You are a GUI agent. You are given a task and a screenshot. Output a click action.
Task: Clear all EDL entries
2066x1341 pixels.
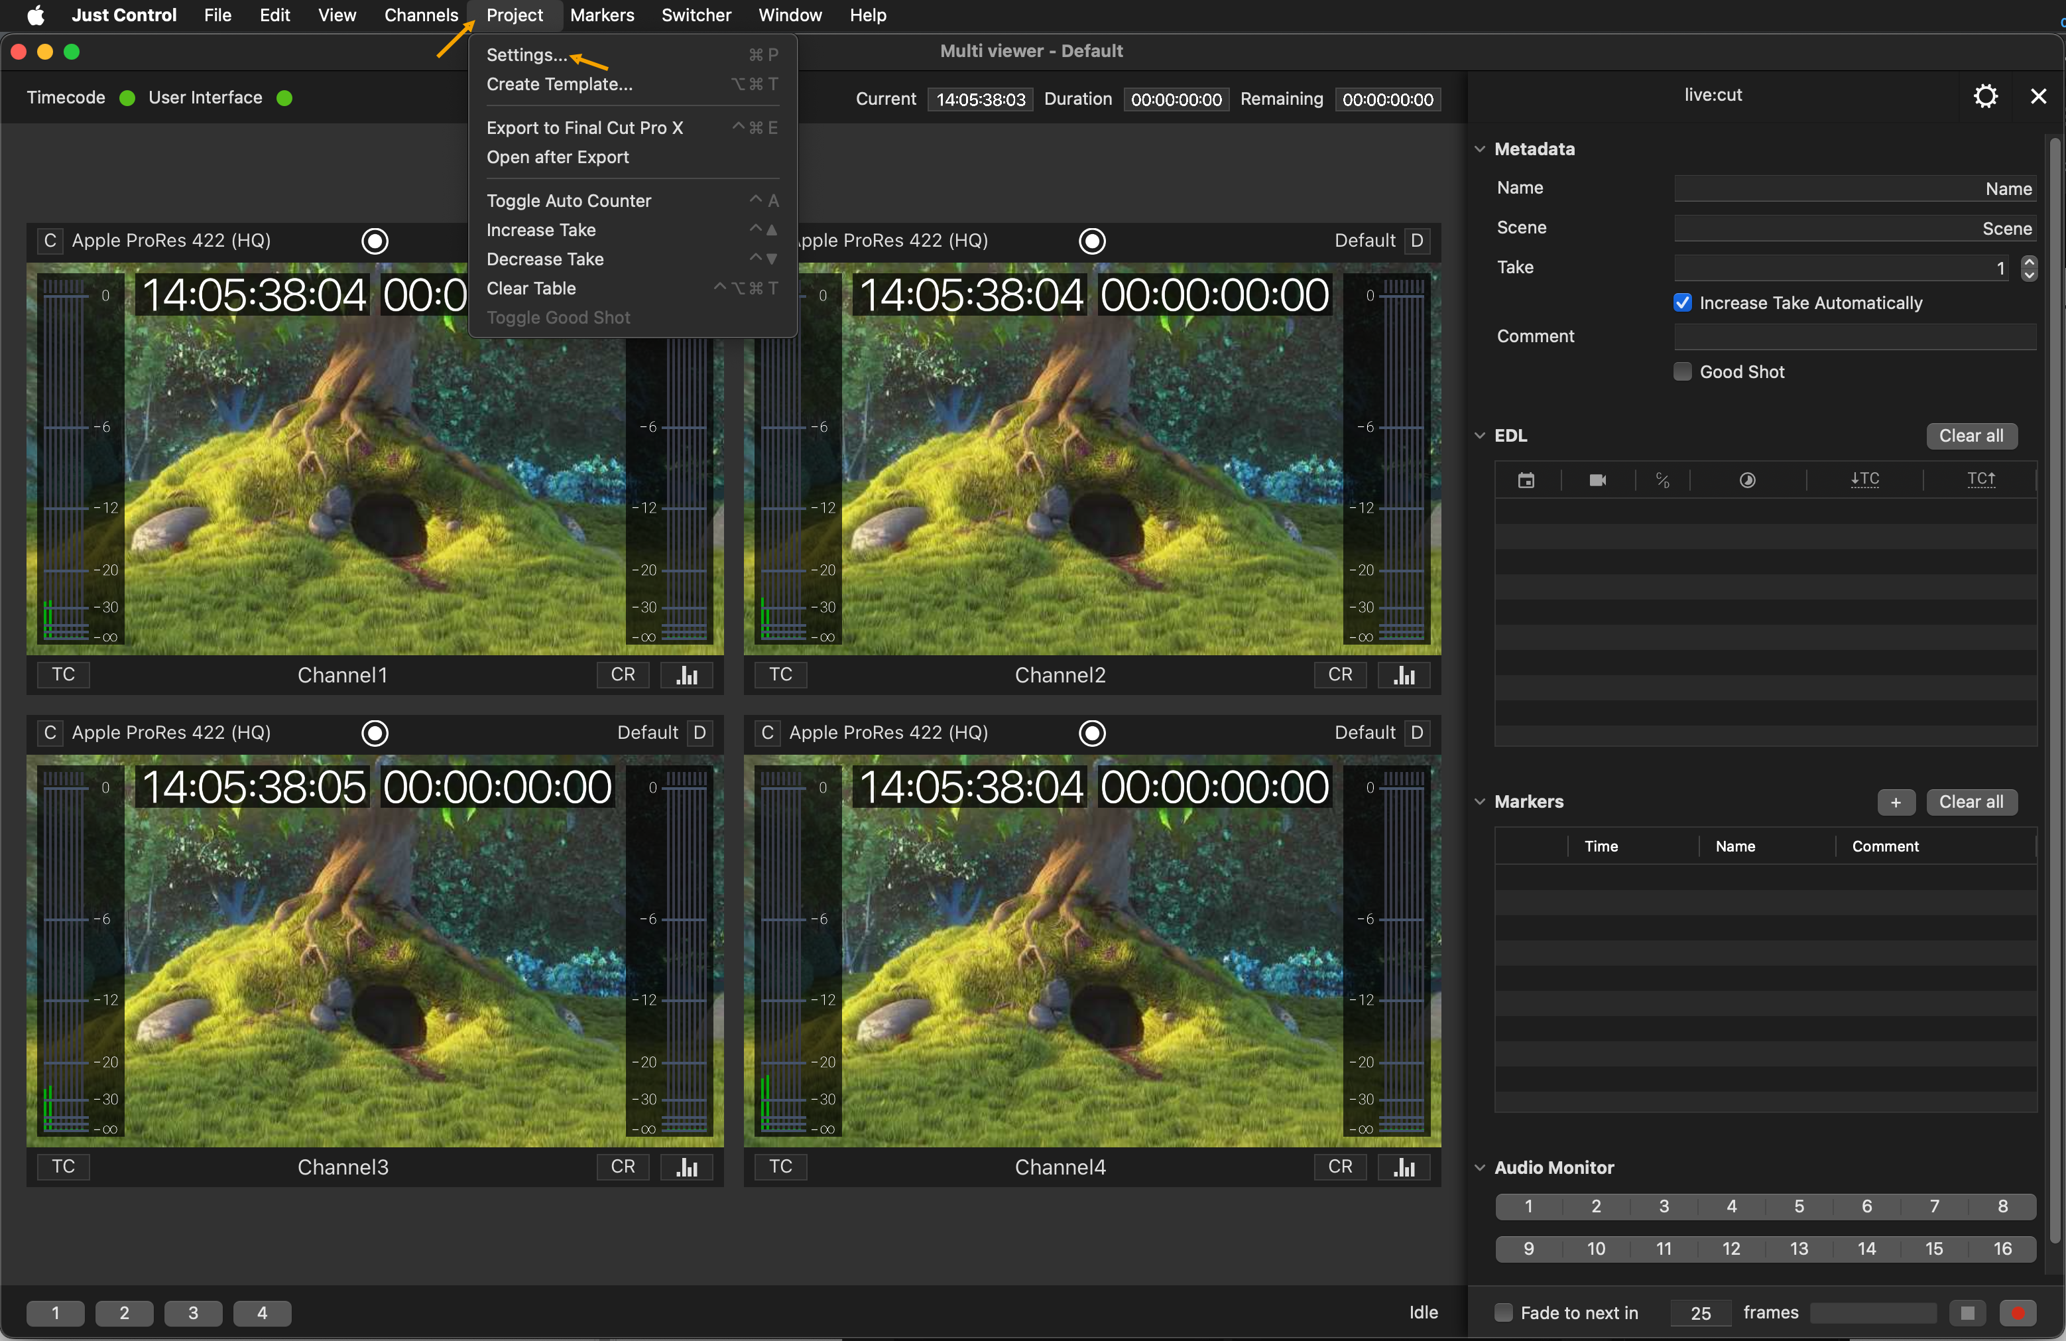(1971, 436)
